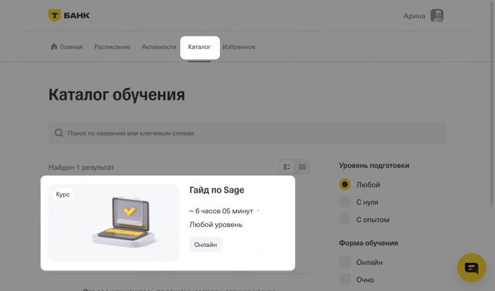Click the Курс badge on thumbnail
495x291 pixels.
(63, 194)
